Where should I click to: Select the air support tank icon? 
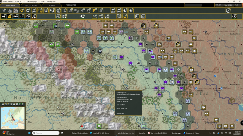coord(34,16)
